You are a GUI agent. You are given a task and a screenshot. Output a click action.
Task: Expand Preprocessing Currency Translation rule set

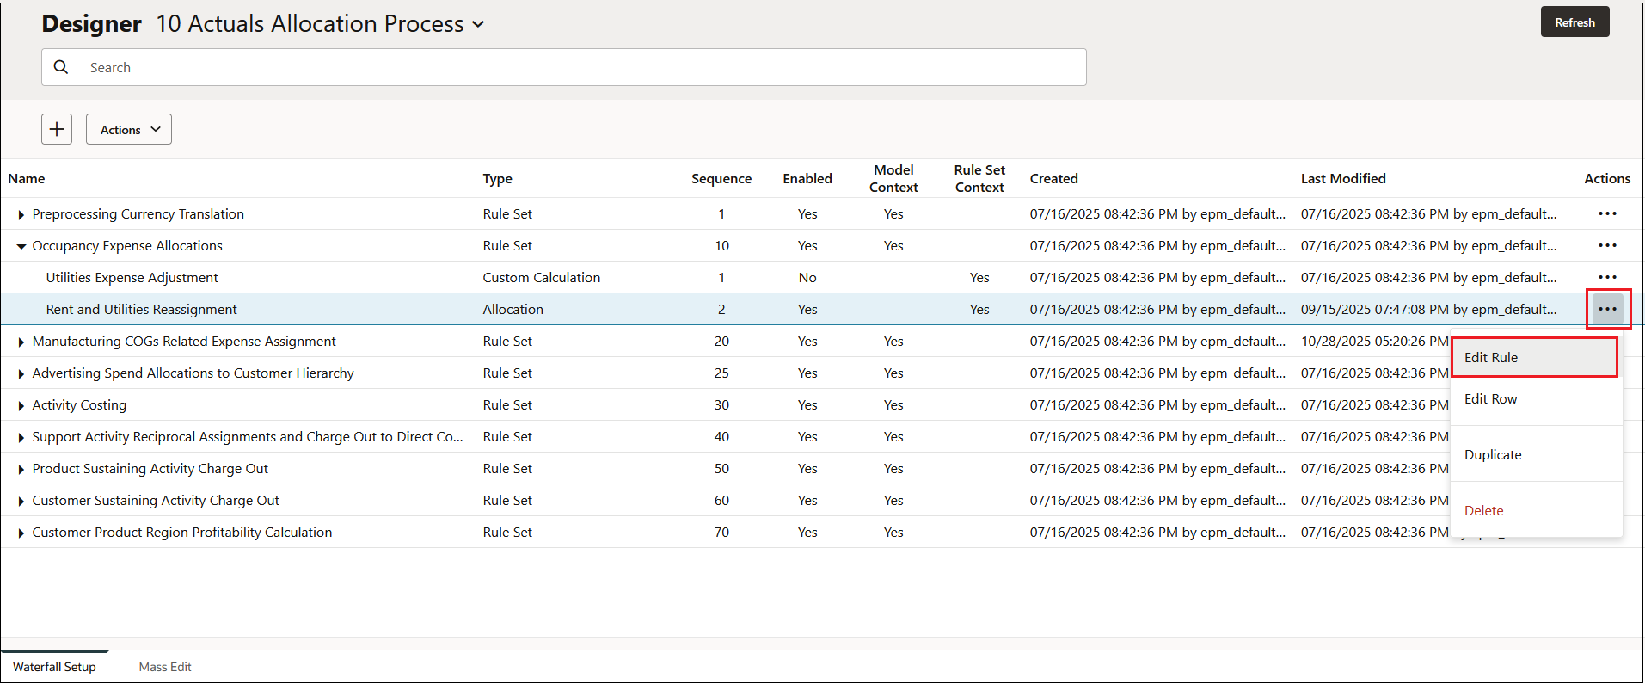pos(21,214)
